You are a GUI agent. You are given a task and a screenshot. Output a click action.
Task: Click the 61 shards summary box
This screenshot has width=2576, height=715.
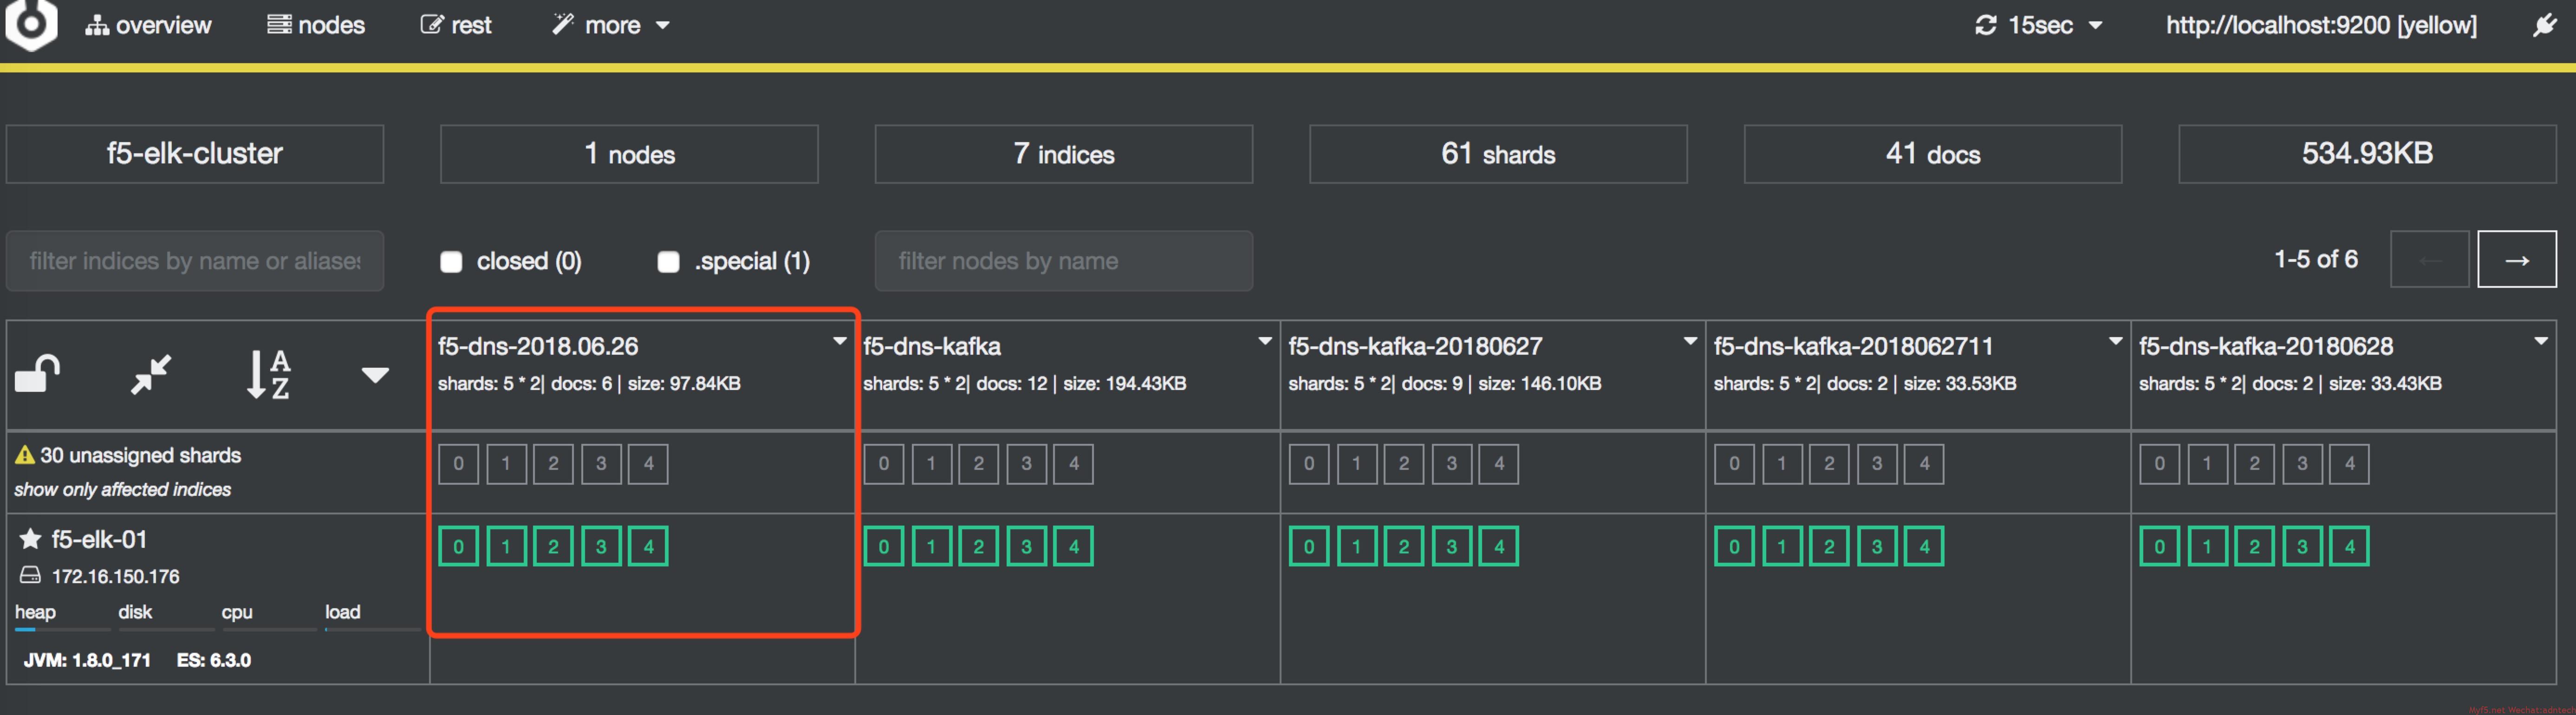click(1498, 154)
